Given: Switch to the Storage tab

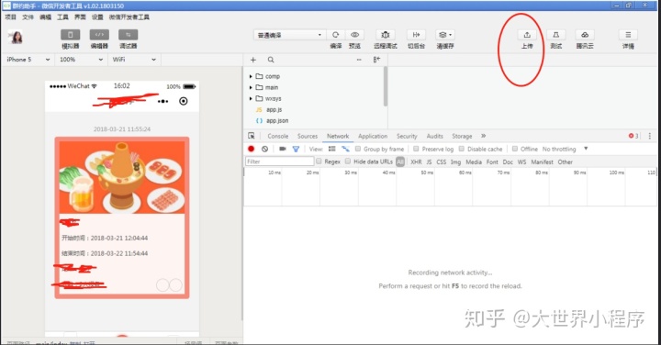Looking at the screenshot, I should click(462, 136).
